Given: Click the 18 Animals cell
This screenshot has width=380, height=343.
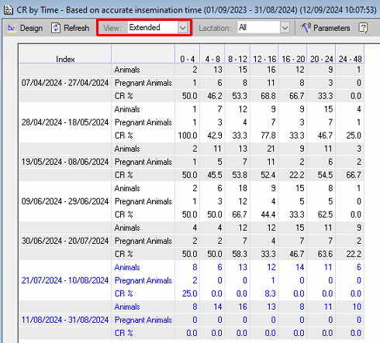Looking at the screenshot, I should pos(237,188).
